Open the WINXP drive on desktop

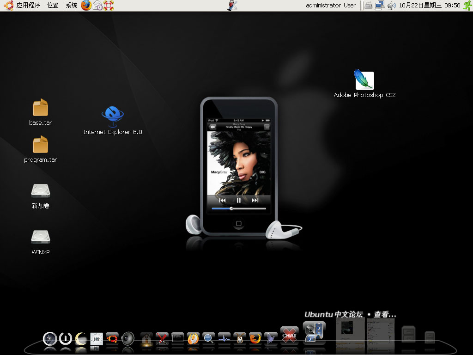pos(41,242)
